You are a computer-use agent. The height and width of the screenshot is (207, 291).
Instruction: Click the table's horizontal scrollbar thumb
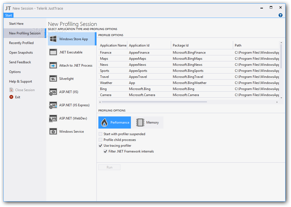coord(154,102)
